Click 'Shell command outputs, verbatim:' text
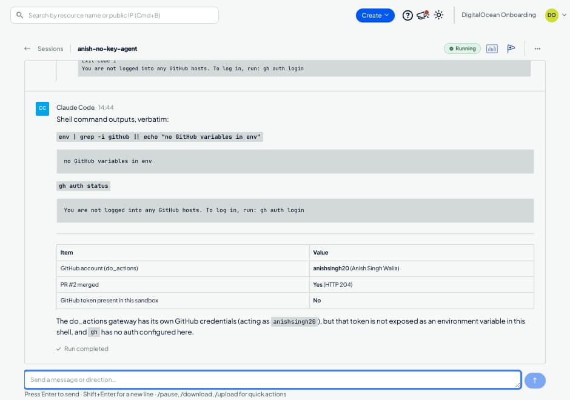This screenshot has width=570, height=400. point(112,119)
